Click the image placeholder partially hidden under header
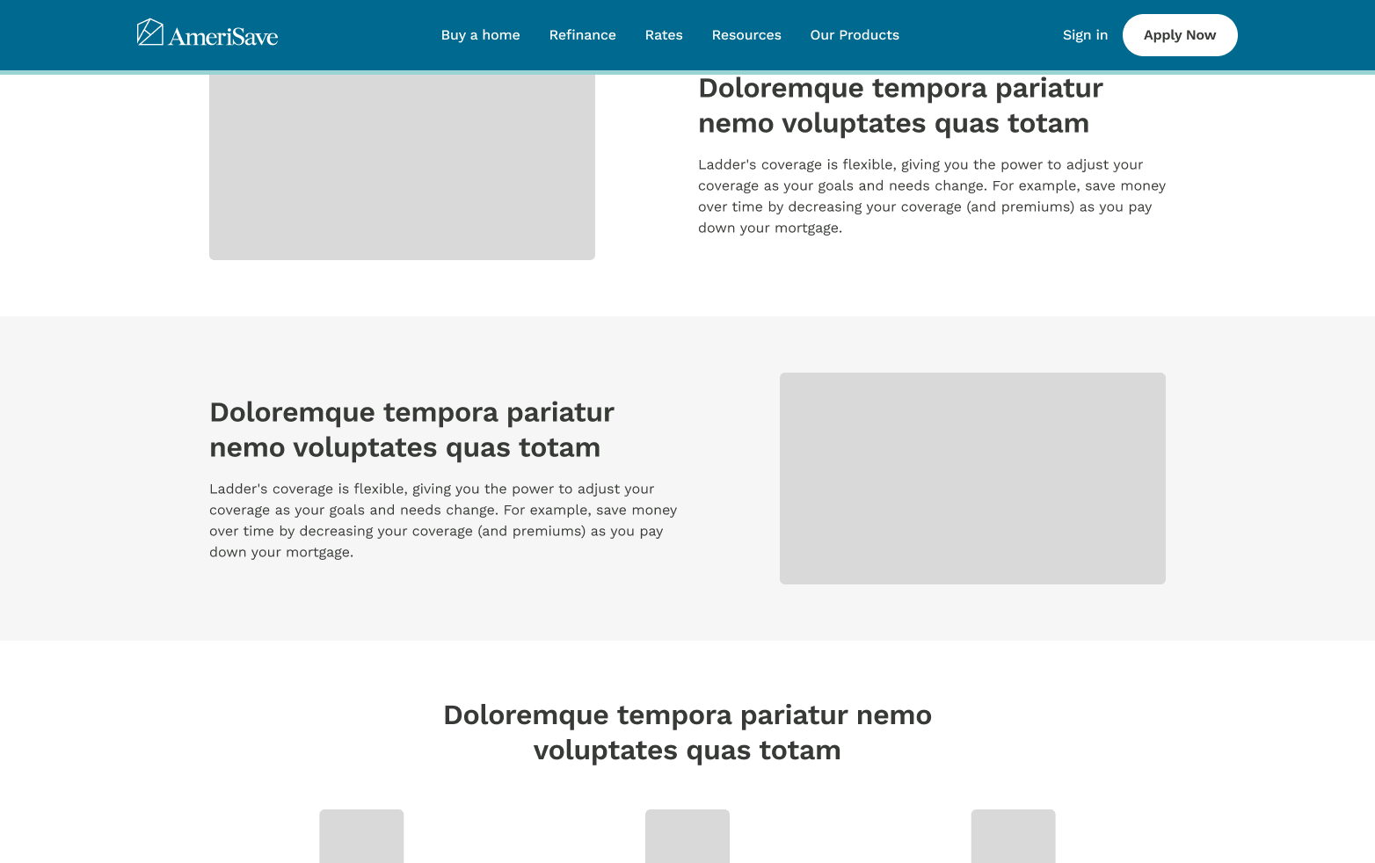This screenshot has width=1375, height=863. pos(402,167)
